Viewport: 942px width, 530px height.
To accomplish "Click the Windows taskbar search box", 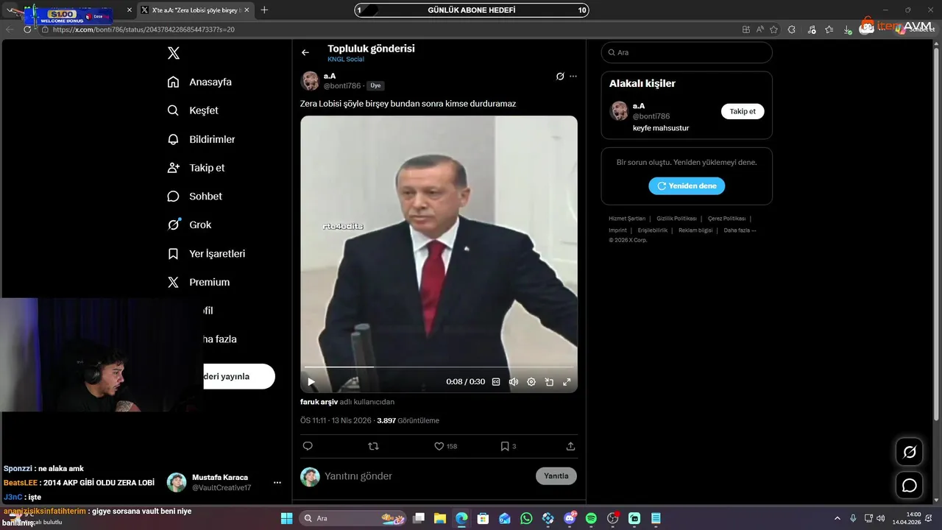I will (x=353, y=518).
